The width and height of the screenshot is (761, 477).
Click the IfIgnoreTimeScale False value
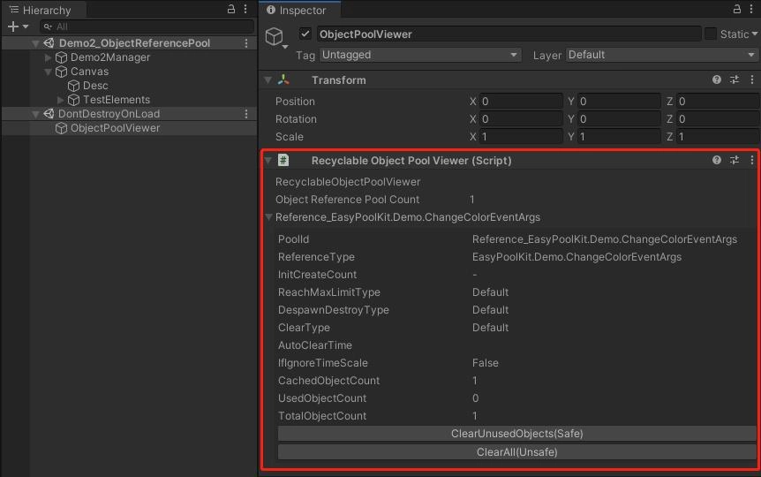tap(485, 363)
